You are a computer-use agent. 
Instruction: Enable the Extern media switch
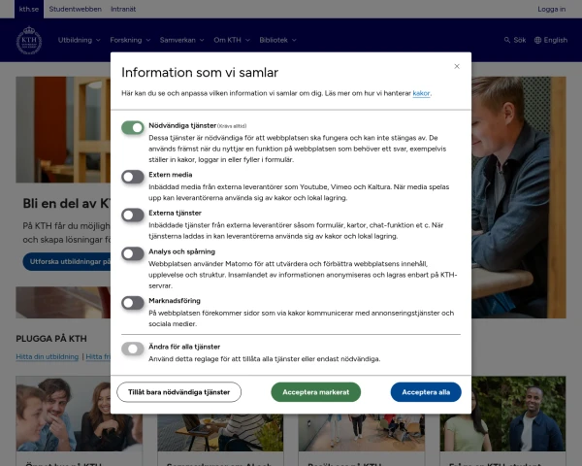point(133,176)
